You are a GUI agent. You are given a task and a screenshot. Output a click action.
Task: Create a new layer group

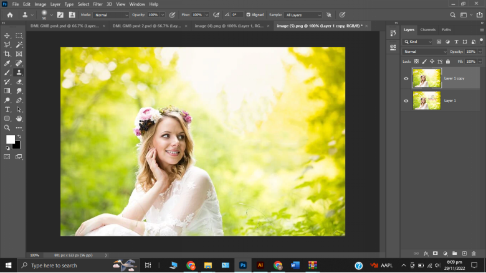coord(454,254)
